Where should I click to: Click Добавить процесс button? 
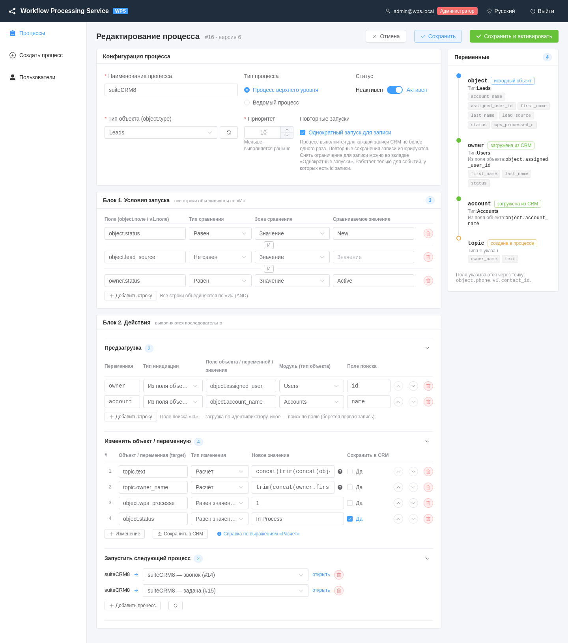pyautogui.click(x=133, y=606)
